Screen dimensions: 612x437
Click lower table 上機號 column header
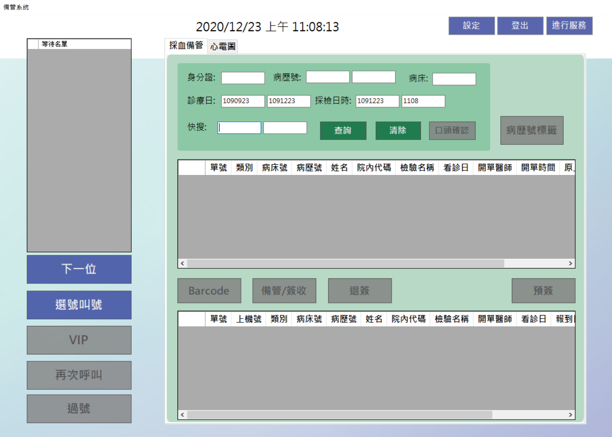click(248, 319)
